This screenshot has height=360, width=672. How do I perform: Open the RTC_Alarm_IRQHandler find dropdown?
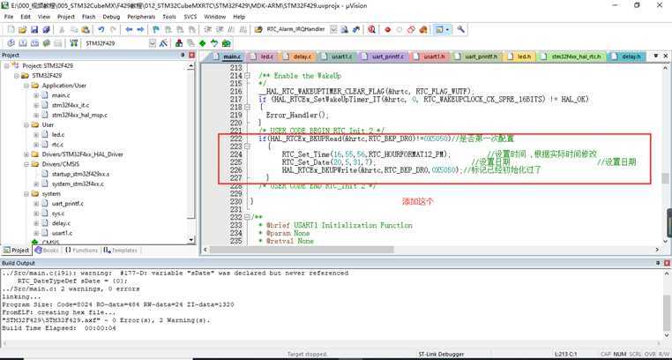point(333,30)
